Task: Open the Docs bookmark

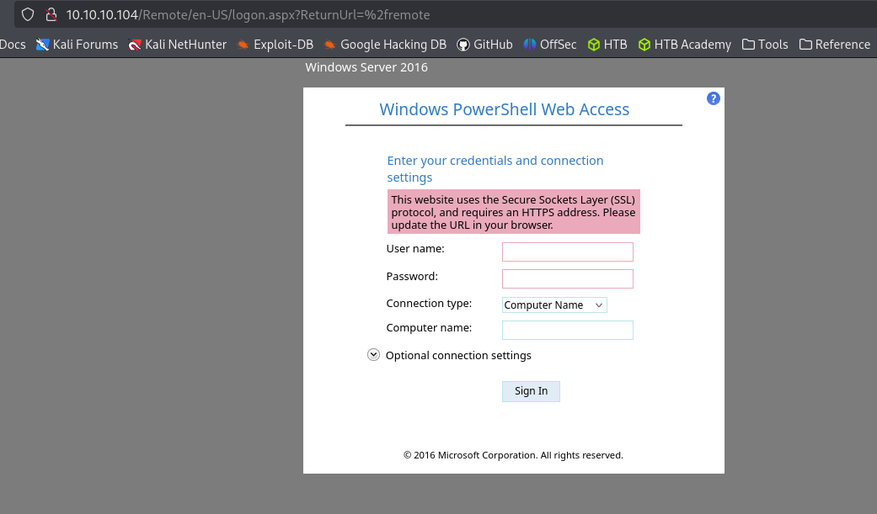Action: click(x=13, y=44)
